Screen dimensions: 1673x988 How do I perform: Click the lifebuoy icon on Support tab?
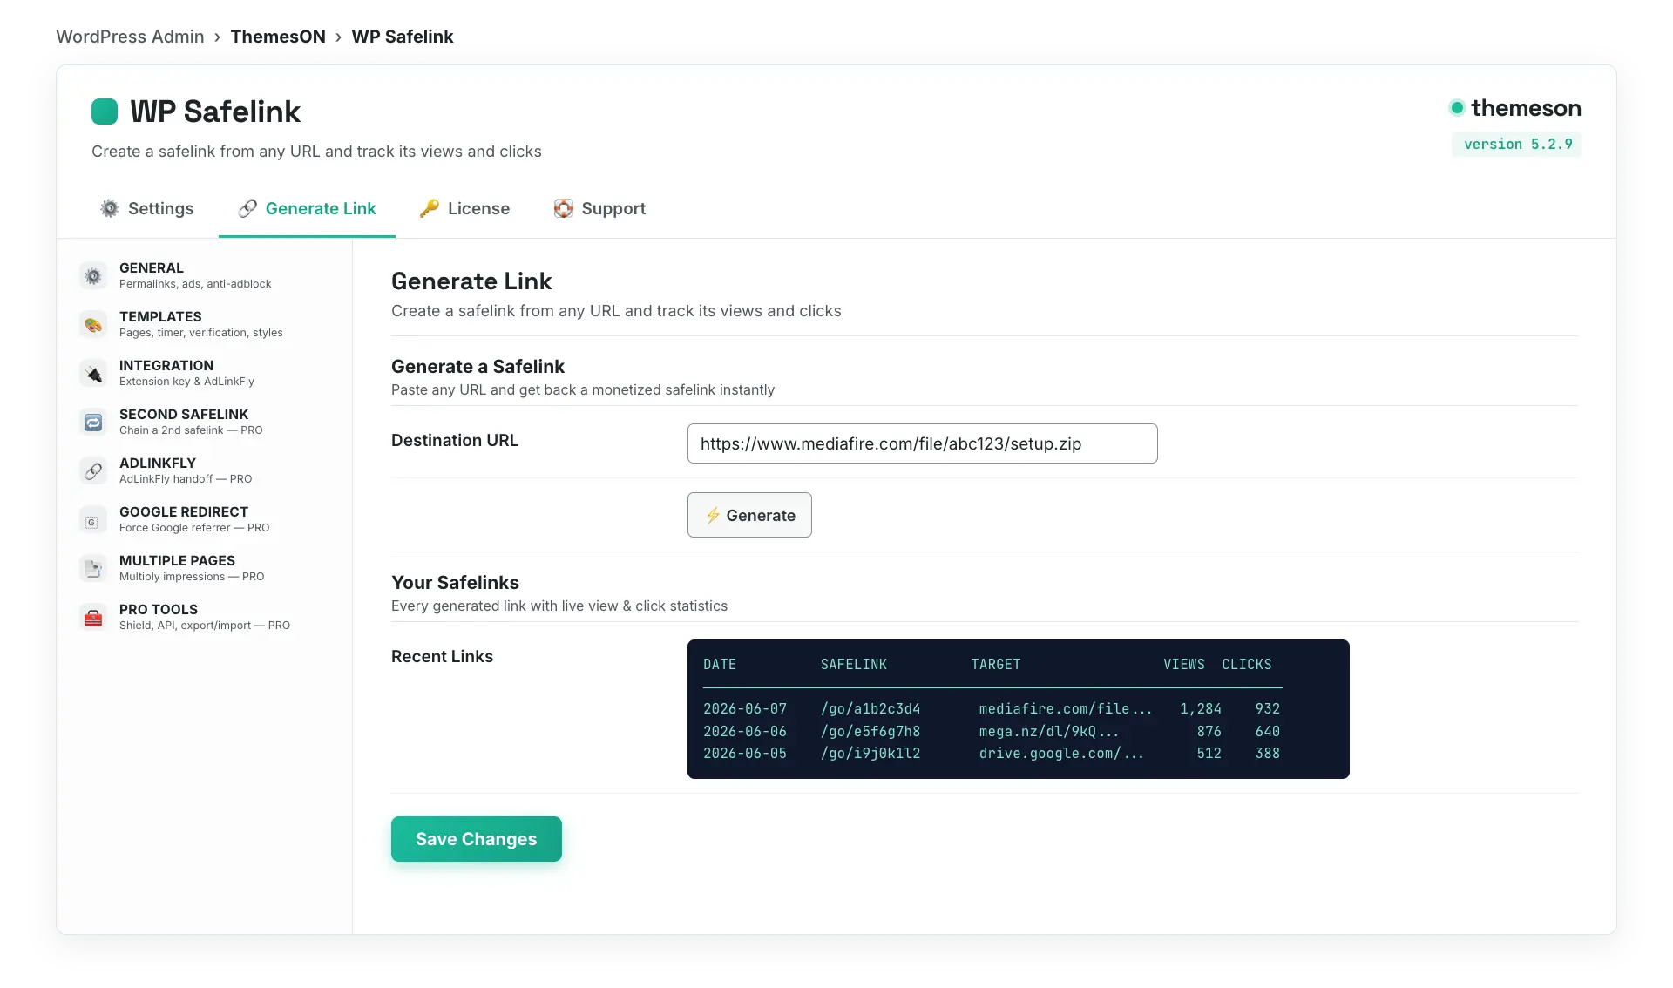tap(563, 208)
